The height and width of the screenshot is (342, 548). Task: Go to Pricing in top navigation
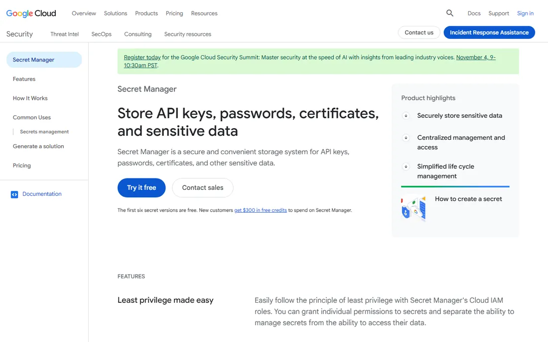point(174,13)
